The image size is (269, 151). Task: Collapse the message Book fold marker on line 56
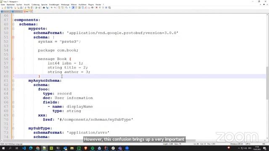point(13,59)
